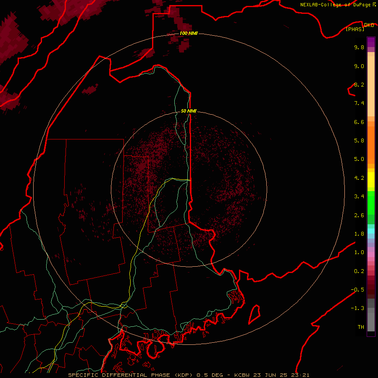Click the -0.5 scale value
378x378 pixels.
[357, 289]
